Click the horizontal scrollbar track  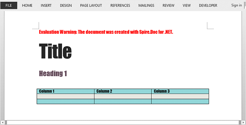coord(123,122)
